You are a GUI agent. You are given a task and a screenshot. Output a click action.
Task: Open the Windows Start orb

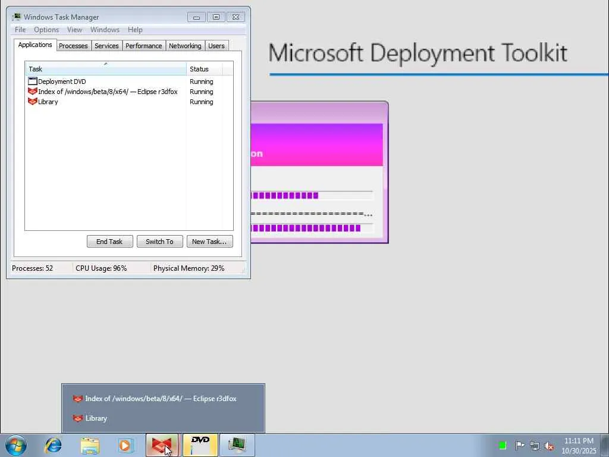coord(16,445)
